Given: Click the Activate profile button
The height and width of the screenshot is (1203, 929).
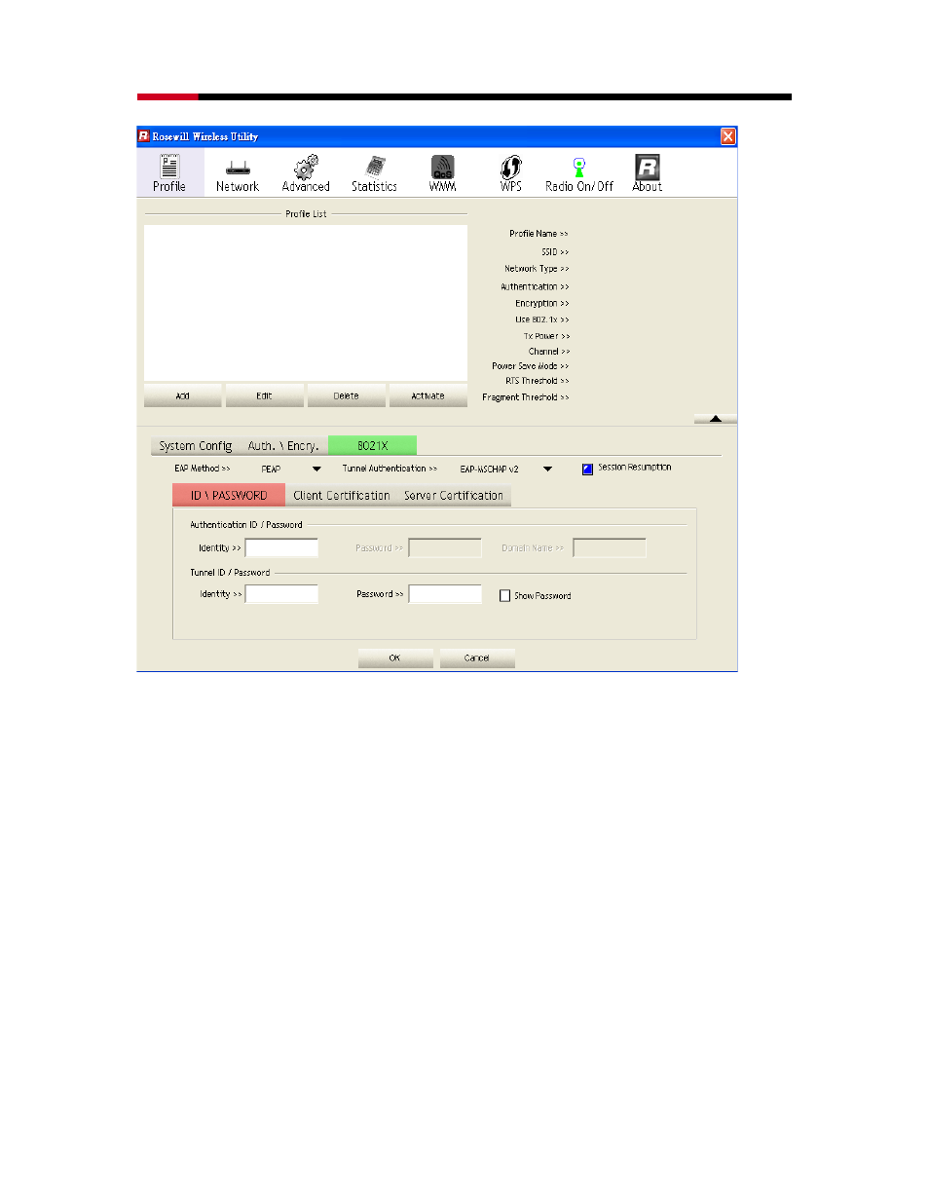Looking at the screenshot, I should (427, 395).
